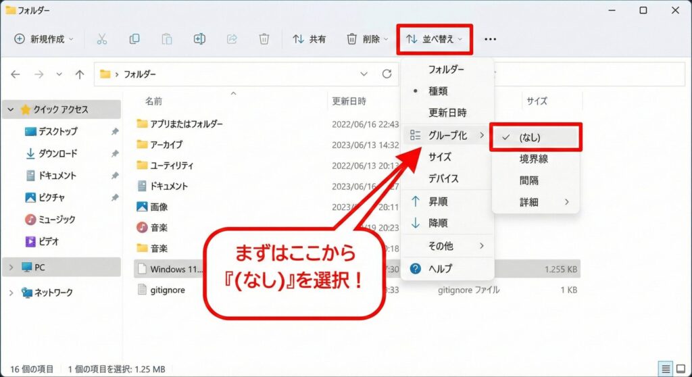This screenshot has width=692, height=377.
Task: Click the trash Delete icon in toolbar
Action: pyautogui.click(x=264, y=39)
